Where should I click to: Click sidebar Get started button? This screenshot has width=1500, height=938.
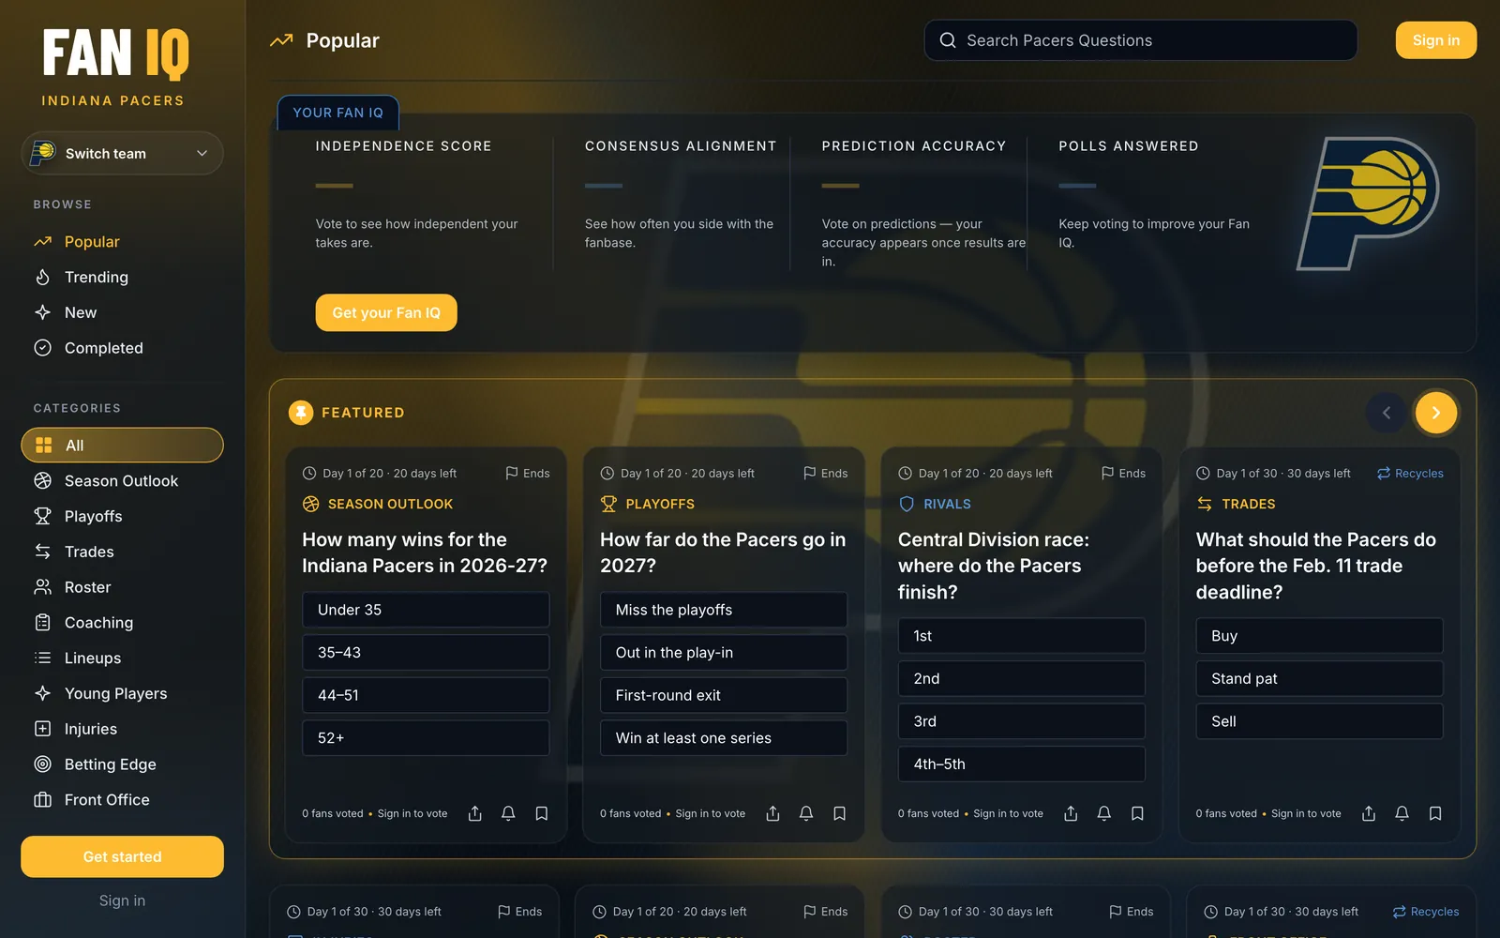[122, 856]
